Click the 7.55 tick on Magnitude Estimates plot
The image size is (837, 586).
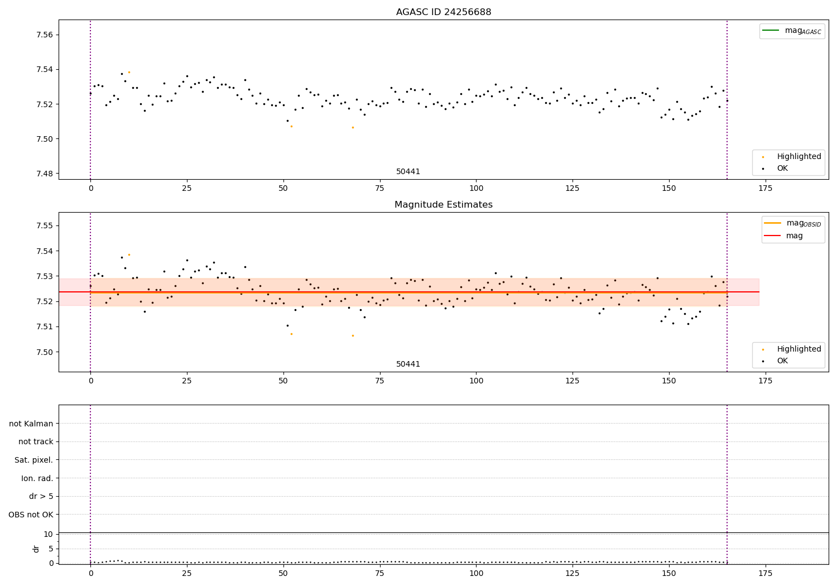click(x=44, y=226)
